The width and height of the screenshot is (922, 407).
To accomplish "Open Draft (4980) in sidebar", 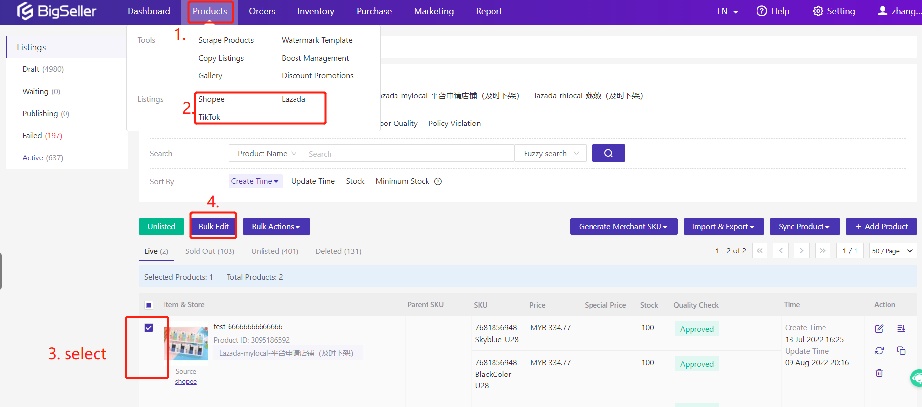I will tap(43, 69).
